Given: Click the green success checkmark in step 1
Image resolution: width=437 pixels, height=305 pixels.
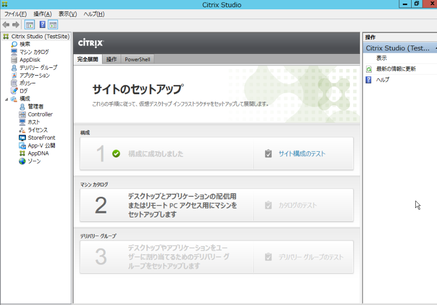Looking at the screenshot, I should (116, 154).
